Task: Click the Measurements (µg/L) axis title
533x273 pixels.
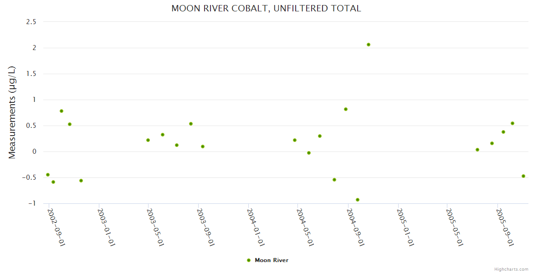Action: click(x=12, y=112)
